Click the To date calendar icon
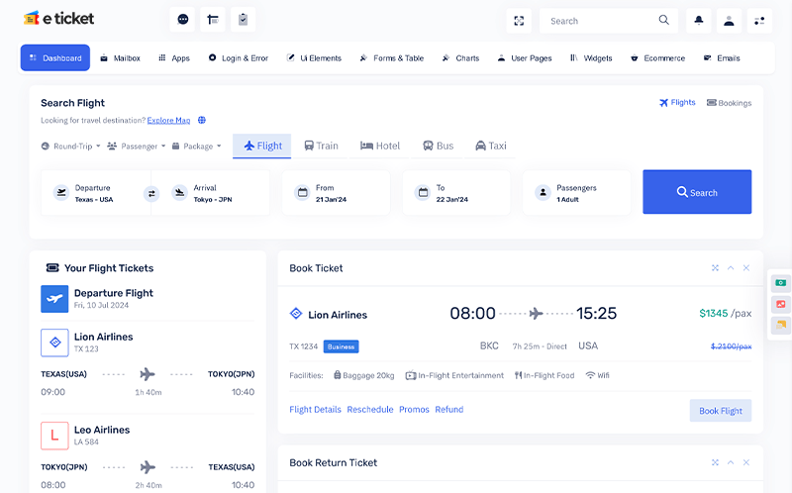 coord(423,192)
